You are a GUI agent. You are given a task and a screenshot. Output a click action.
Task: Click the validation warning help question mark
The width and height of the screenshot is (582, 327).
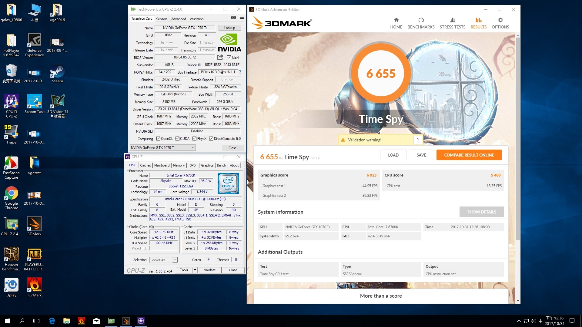[418, 140]
